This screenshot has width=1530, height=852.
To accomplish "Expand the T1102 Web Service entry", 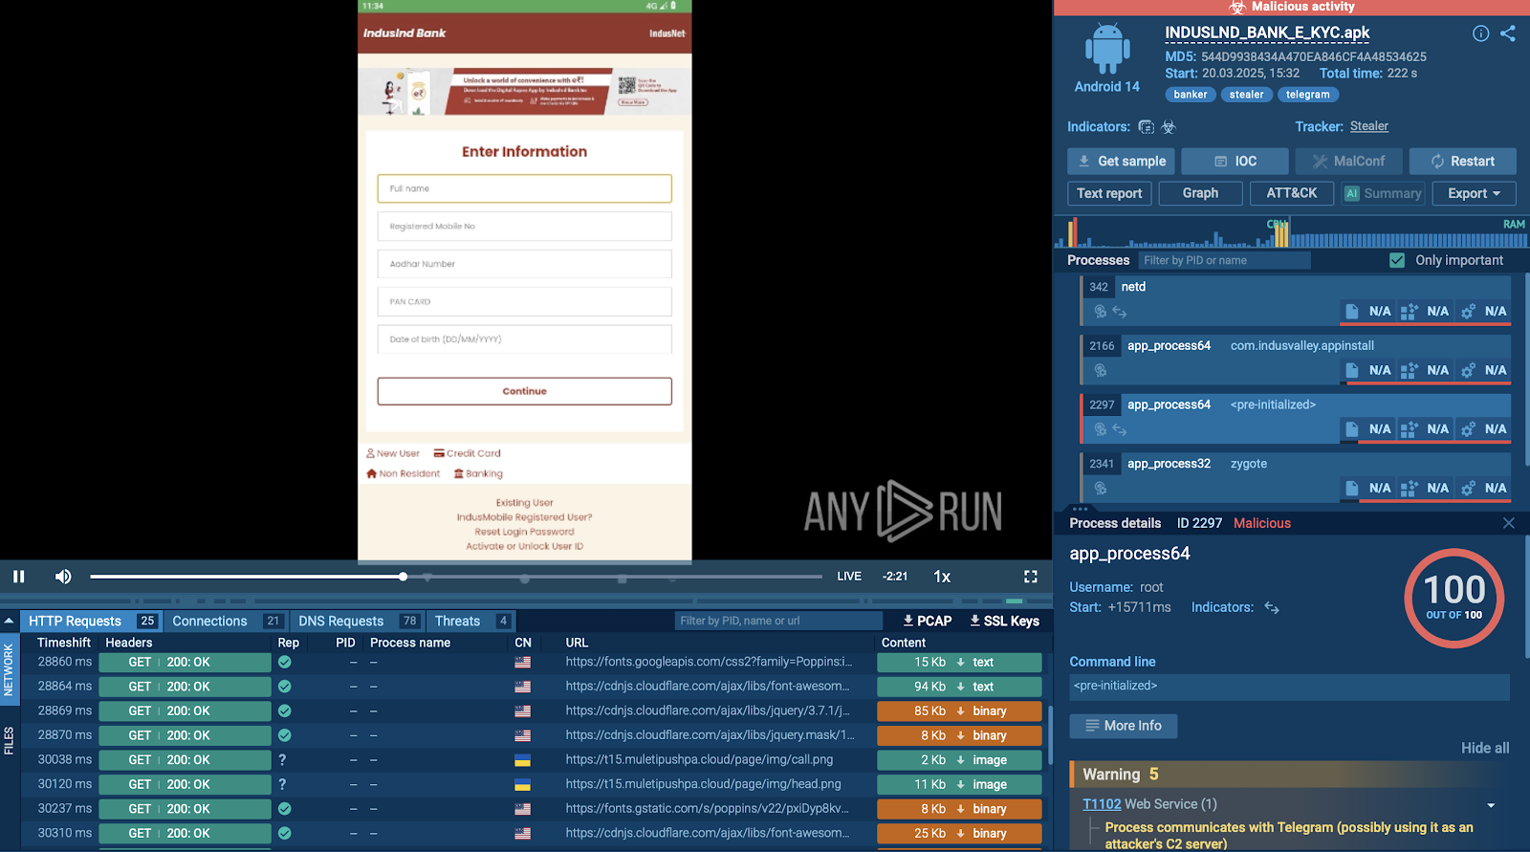I will pyautogui.click(x=1491, y=805).
